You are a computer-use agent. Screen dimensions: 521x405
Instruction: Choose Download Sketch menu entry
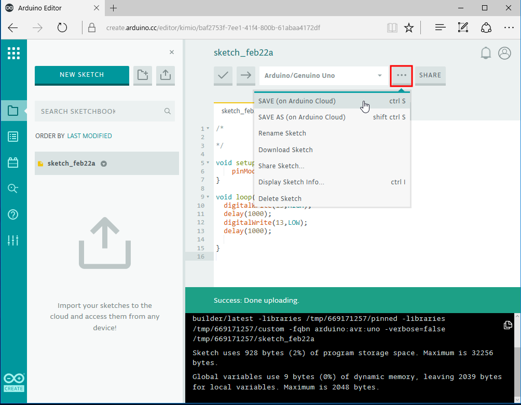(332, 150)
